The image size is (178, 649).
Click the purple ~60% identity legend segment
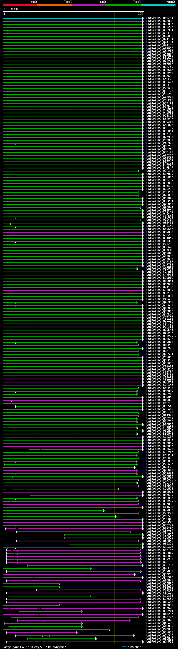click(x=89, y=5)
